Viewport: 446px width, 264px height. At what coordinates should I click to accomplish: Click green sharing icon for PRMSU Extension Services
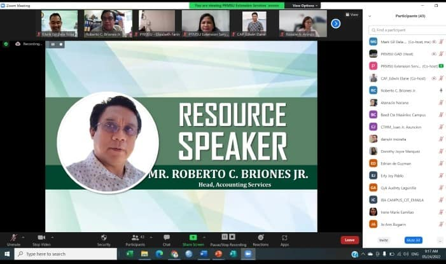441,66
